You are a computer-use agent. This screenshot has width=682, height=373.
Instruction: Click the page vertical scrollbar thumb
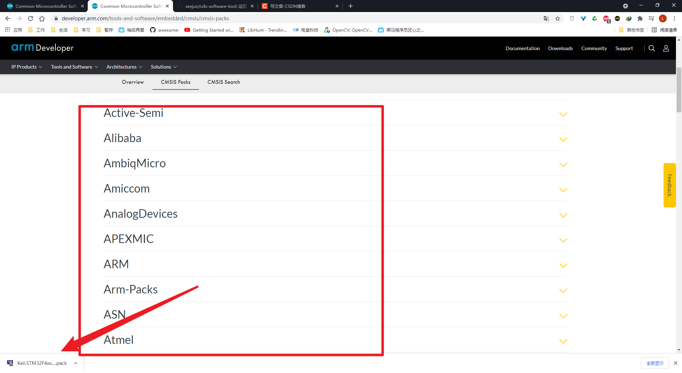(679, 90)
